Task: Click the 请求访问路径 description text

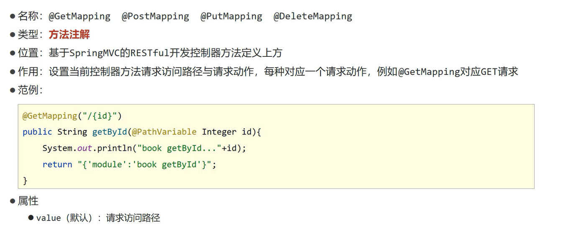Action: (133, 218)
